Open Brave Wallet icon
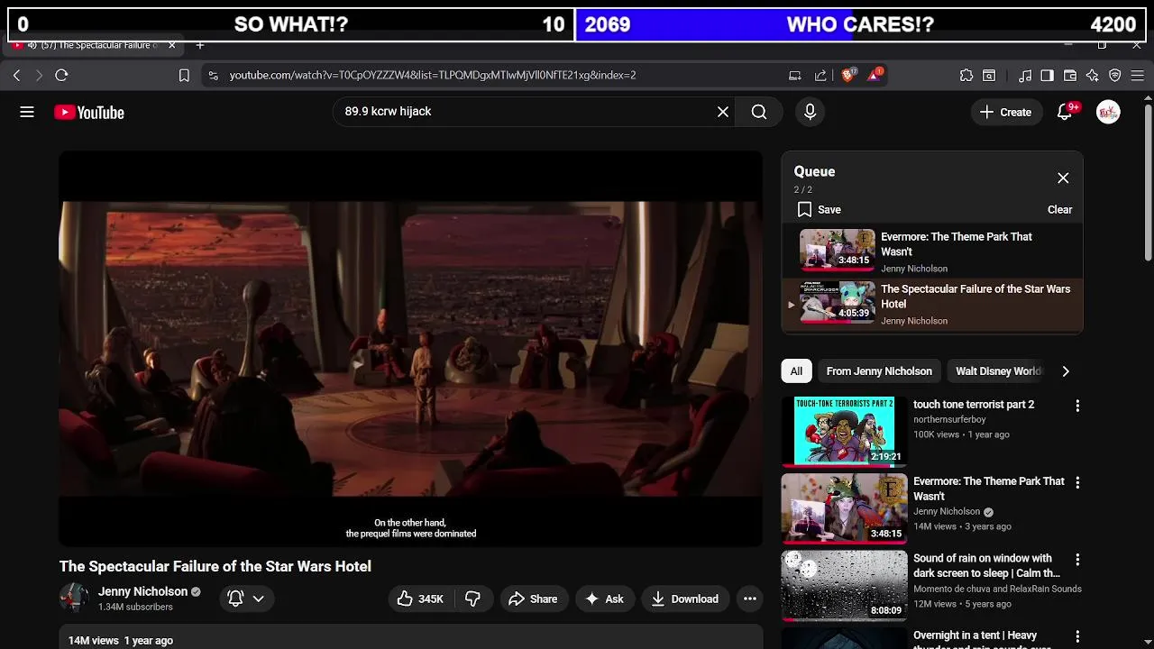 point(1070,76)
